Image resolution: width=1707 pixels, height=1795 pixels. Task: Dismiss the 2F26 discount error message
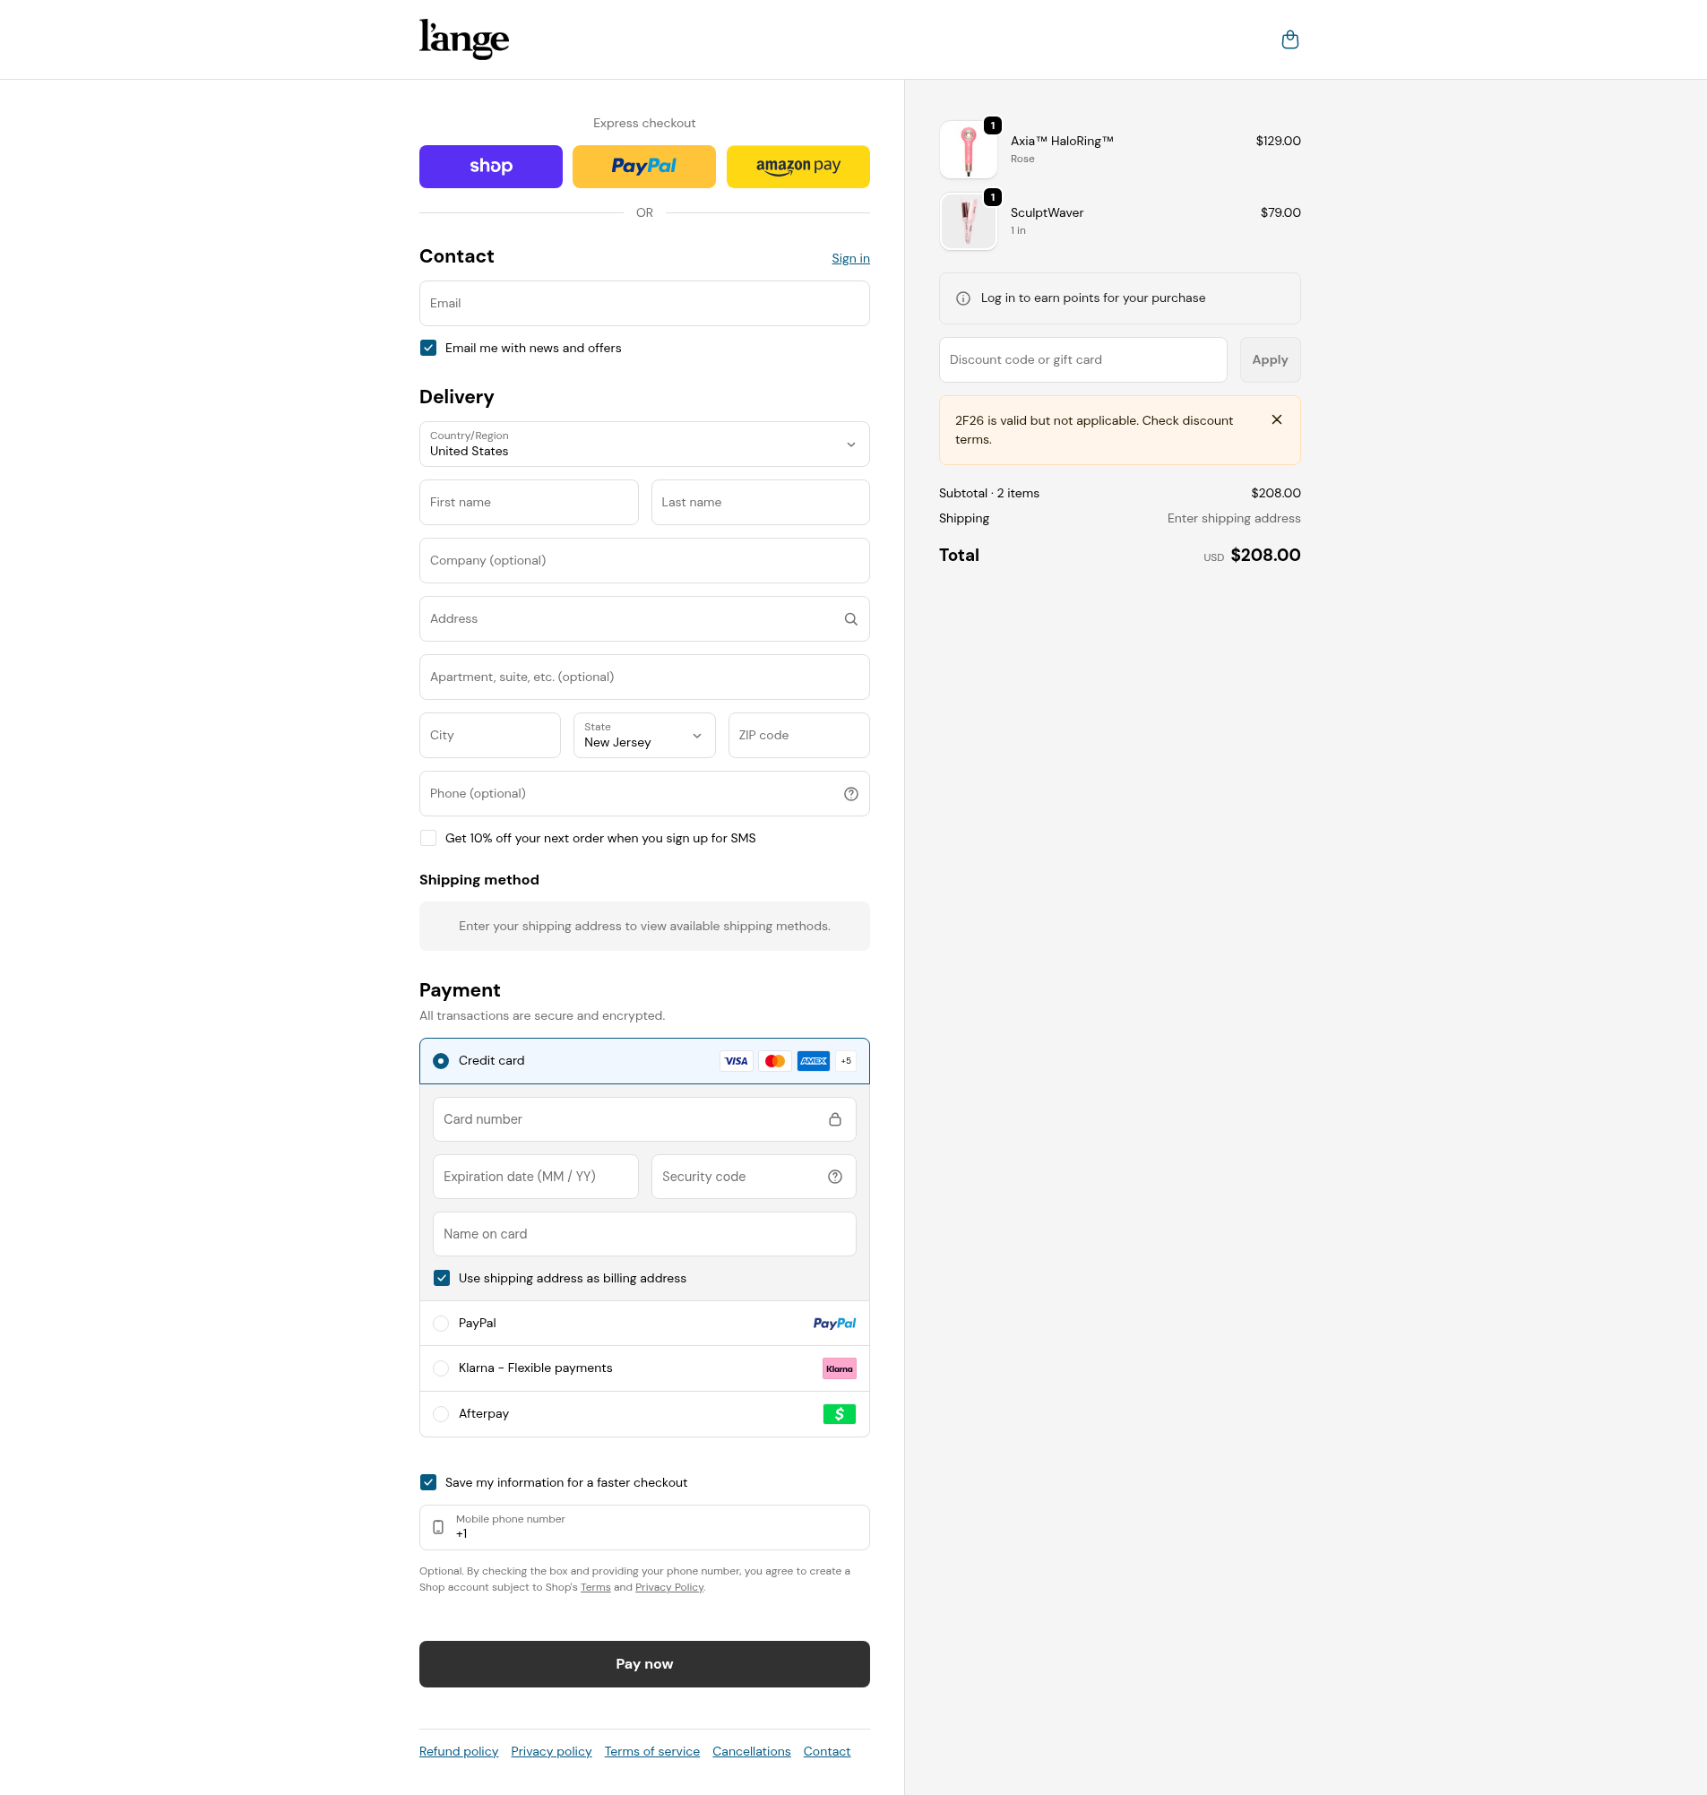click(1277, 419)
